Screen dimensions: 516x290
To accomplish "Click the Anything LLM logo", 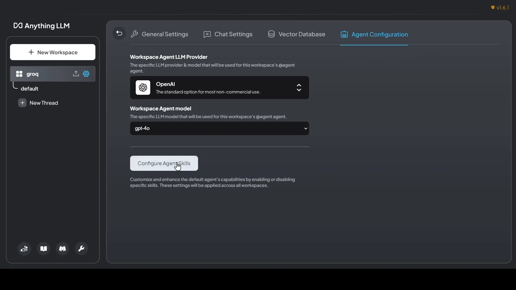I will tap(42, 26).
